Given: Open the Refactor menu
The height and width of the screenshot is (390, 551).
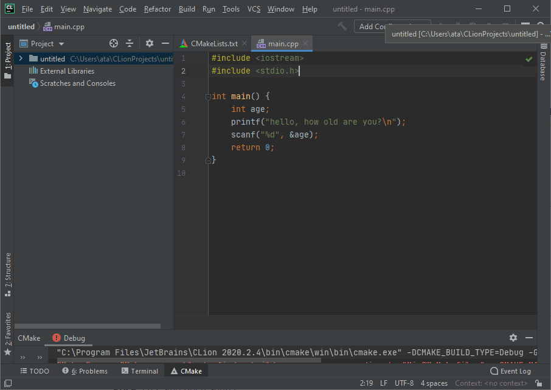Looking at the screenshot, I should pyautogui.click(x=157, y=9).
